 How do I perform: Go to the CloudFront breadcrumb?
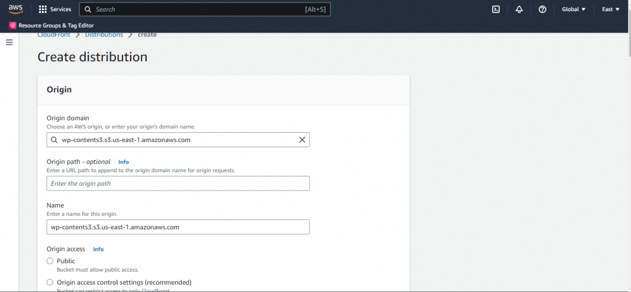[54, 35]
